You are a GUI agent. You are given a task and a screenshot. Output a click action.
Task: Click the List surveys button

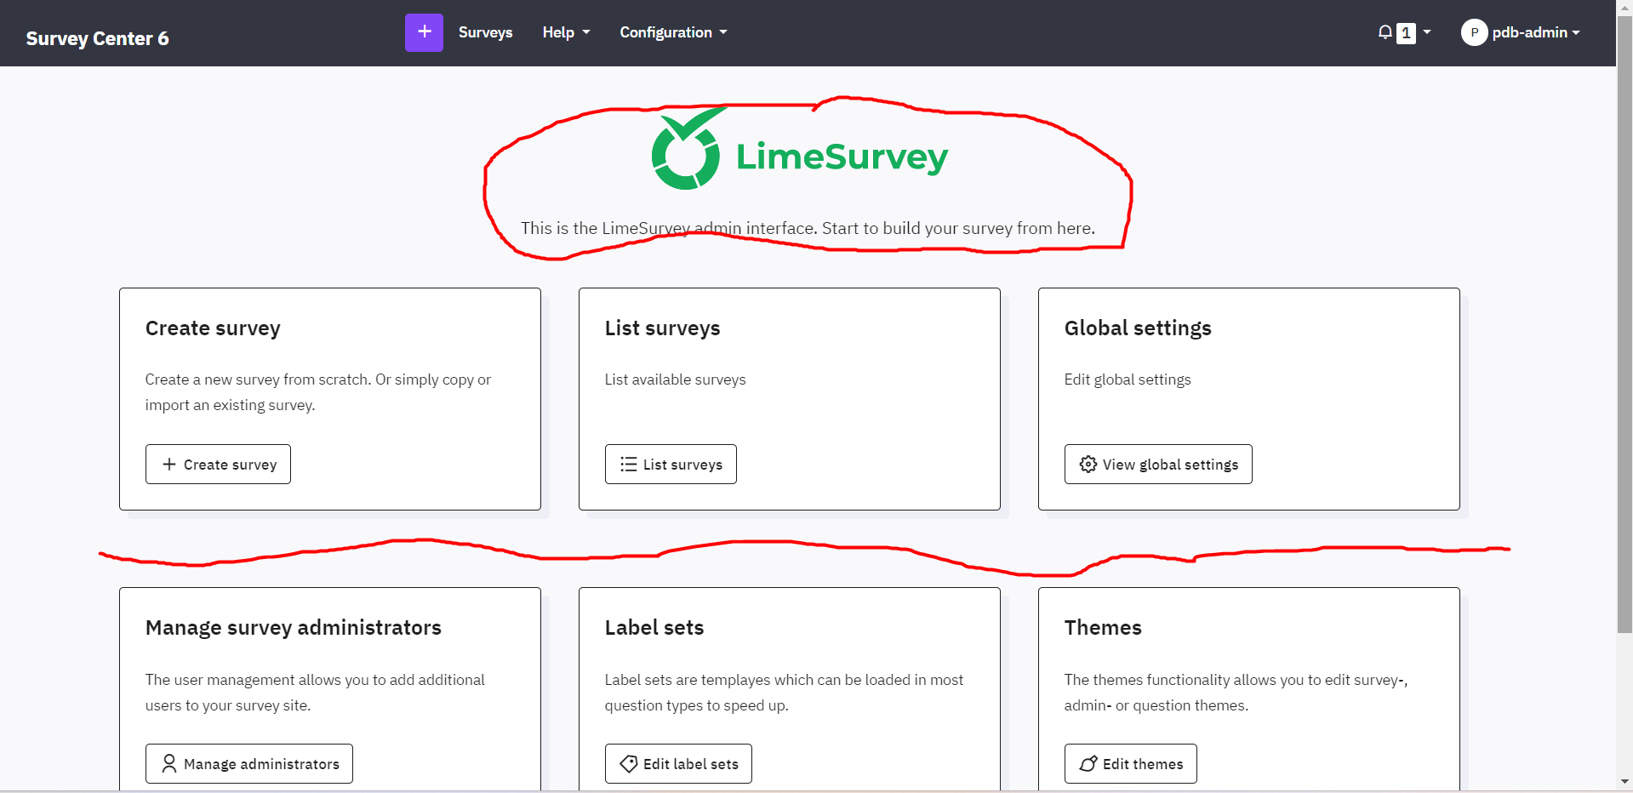671,465
